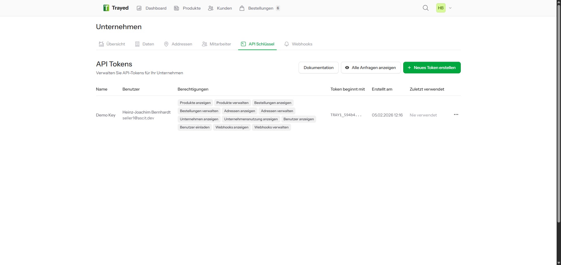Open the Dokumentation page

(x=318, y=68)
